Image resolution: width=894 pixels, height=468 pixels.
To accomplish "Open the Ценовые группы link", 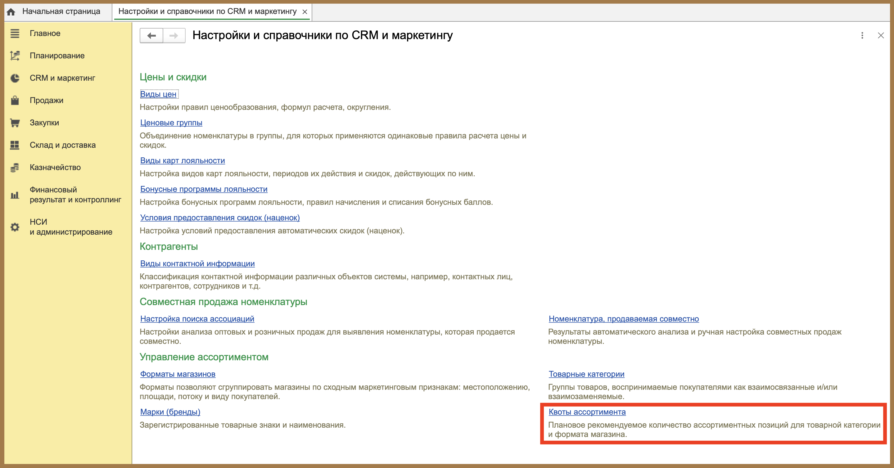I will click(x=171, y=123).
